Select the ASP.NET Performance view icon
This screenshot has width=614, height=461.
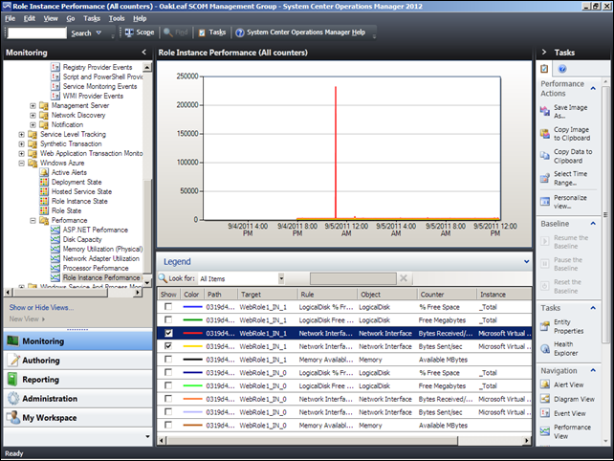(55, 230)
